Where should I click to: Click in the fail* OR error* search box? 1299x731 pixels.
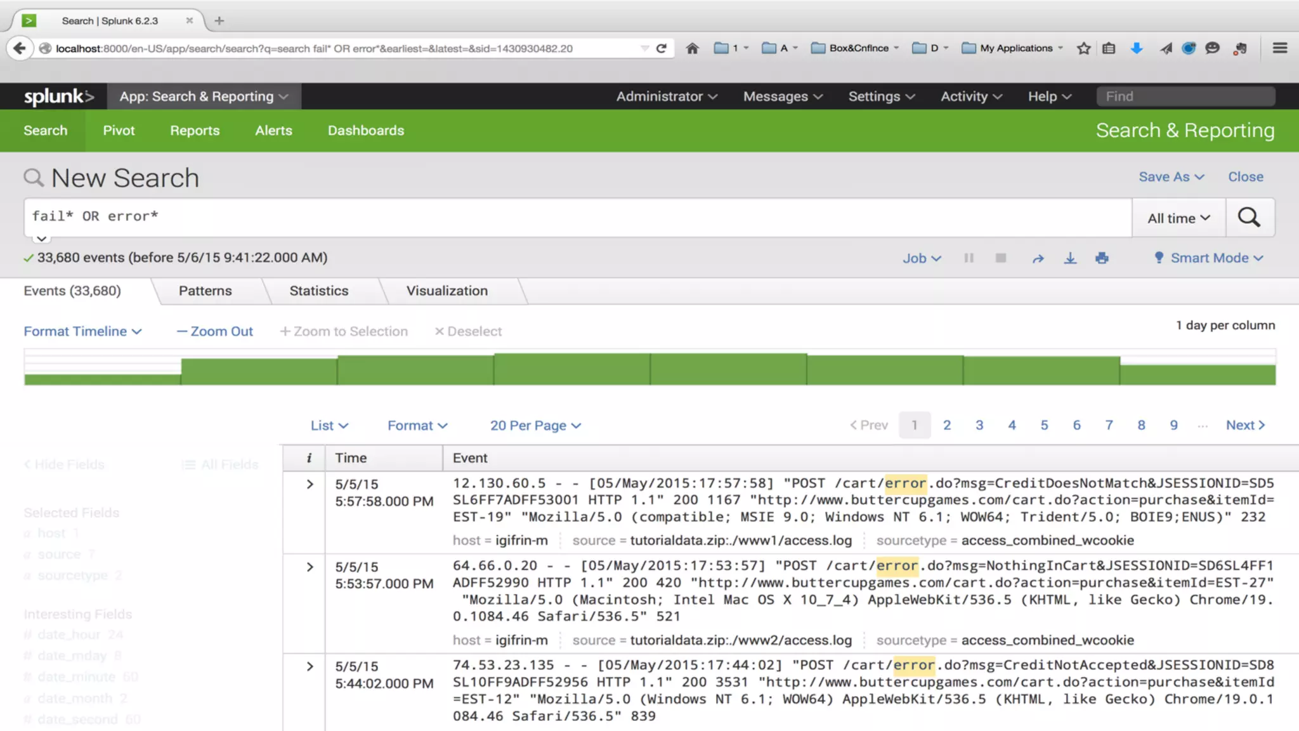(578, 217)
